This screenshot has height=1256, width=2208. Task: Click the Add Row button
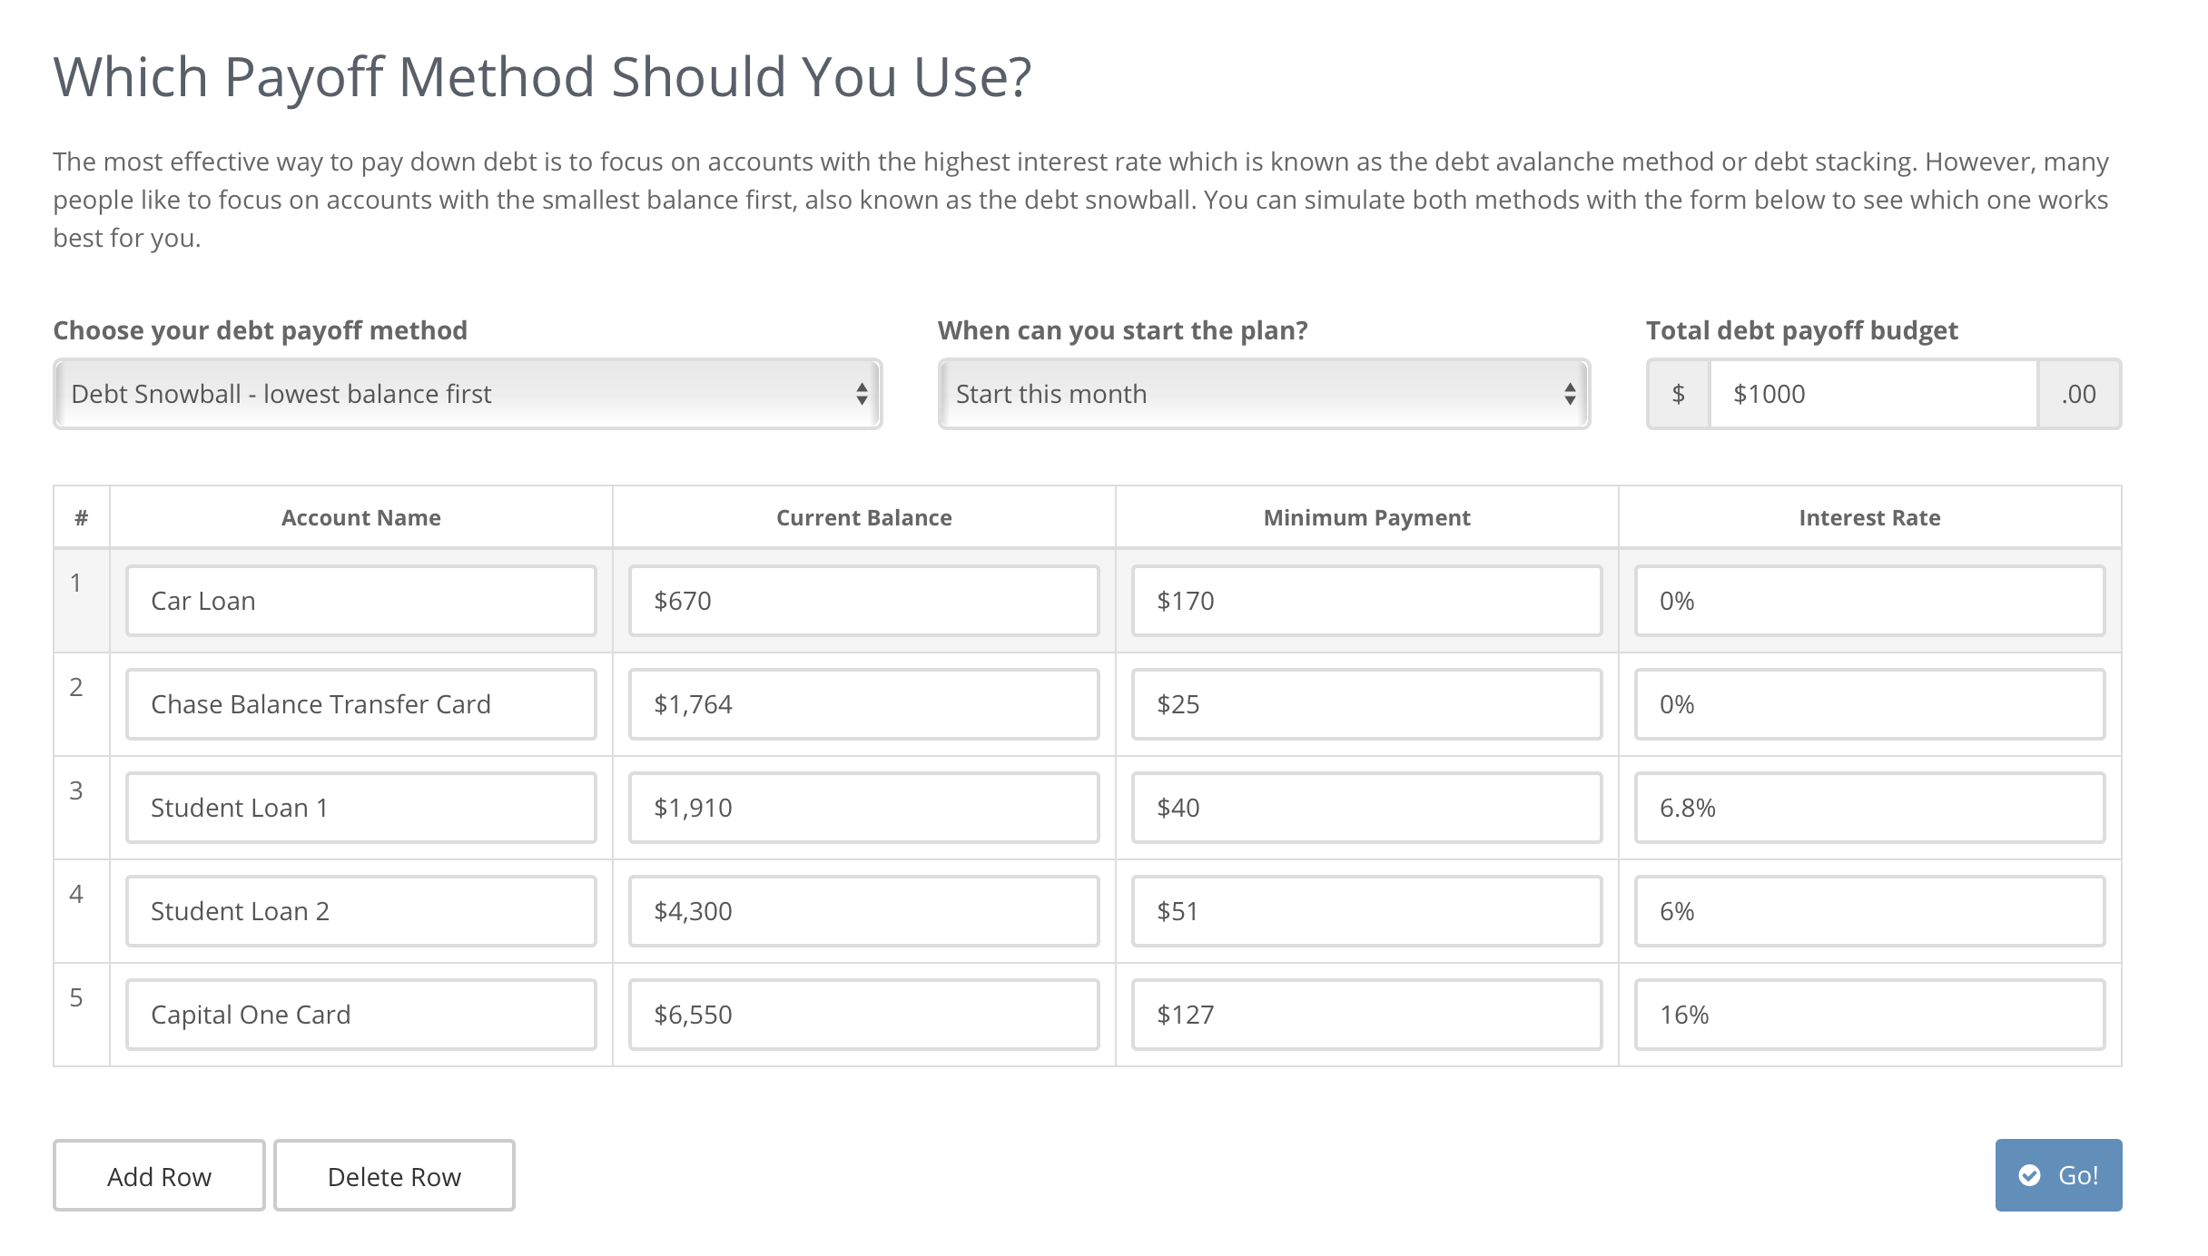click(159, 1175)
